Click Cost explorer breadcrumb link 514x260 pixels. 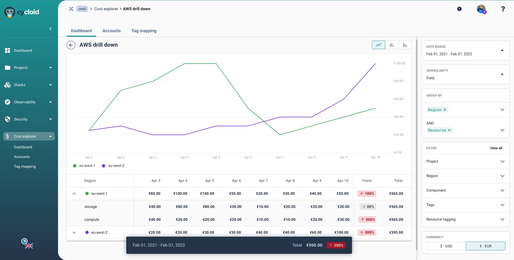point(106,9)
